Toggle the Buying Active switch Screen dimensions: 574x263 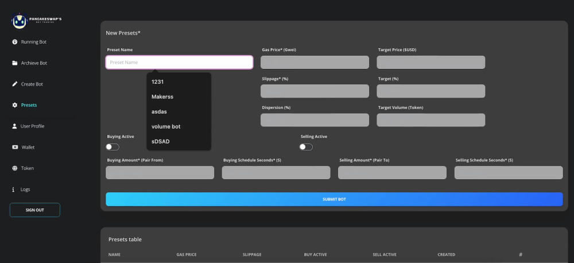pos(113,147)
